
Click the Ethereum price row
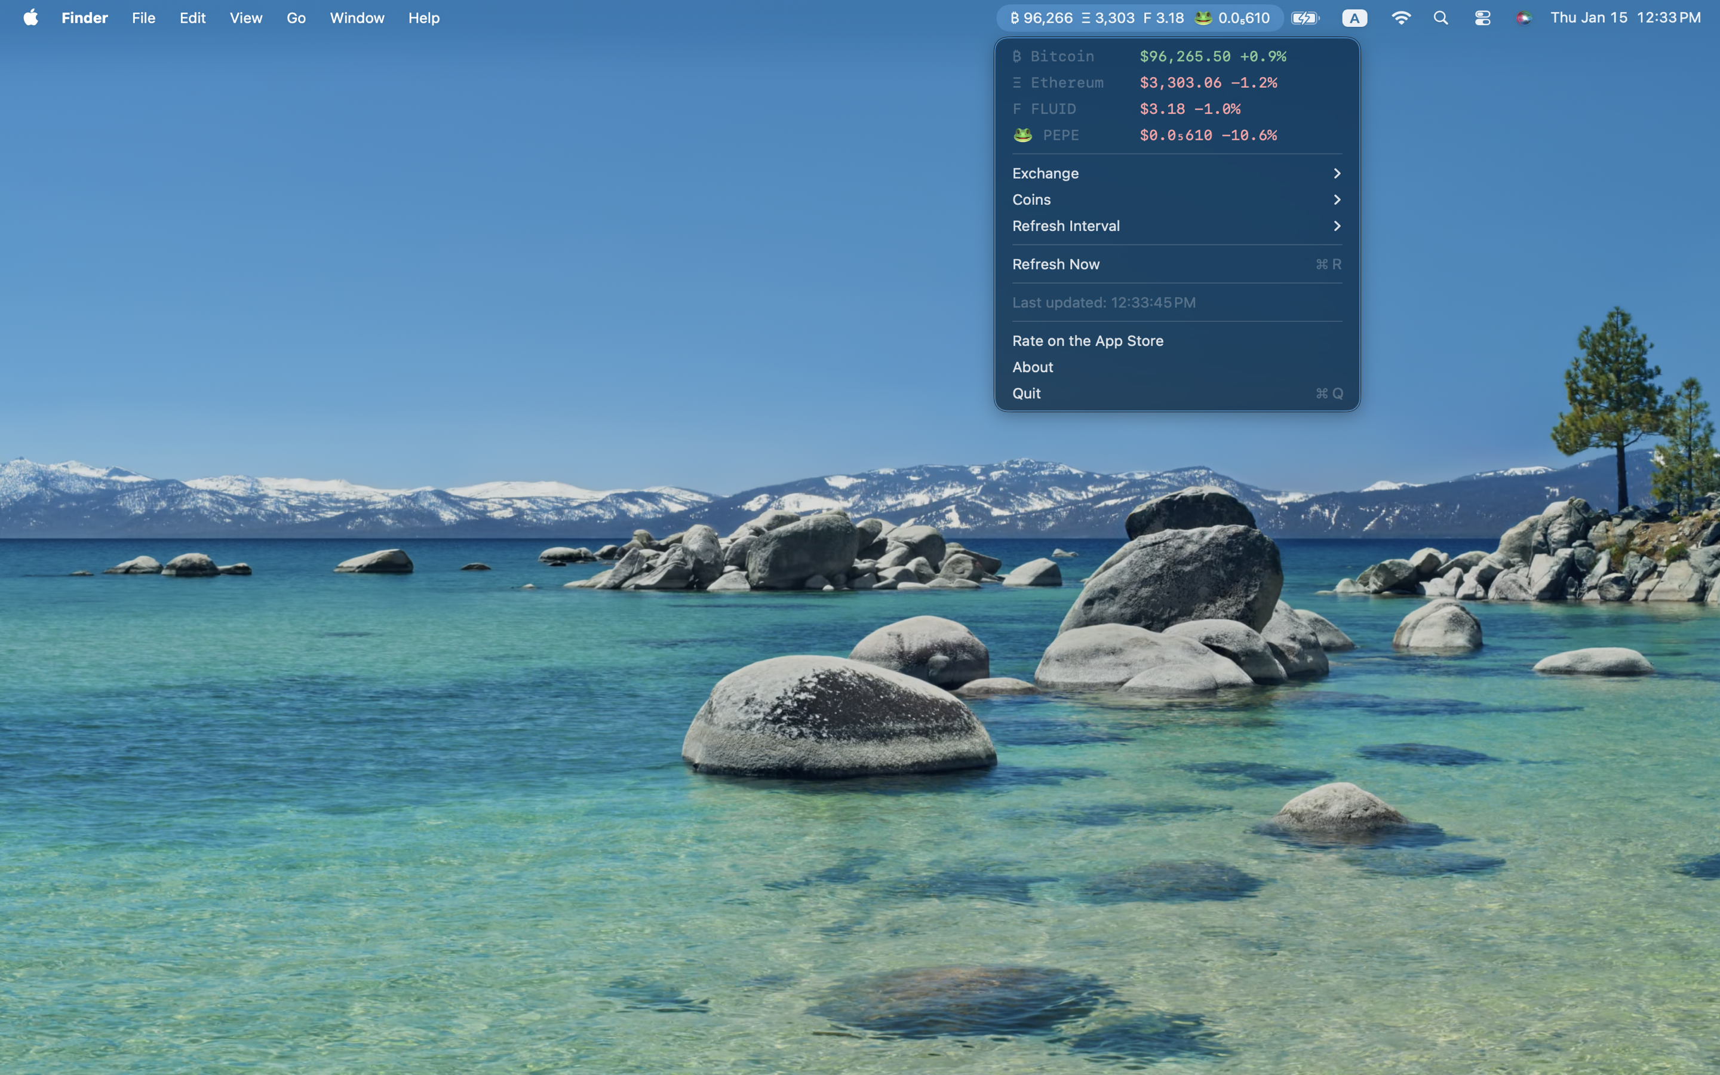1177,82
